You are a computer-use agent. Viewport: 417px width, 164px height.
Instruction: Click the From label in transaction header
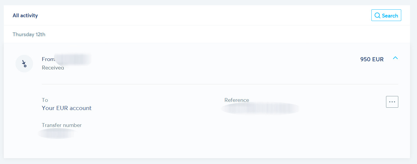tap(48, 59)
